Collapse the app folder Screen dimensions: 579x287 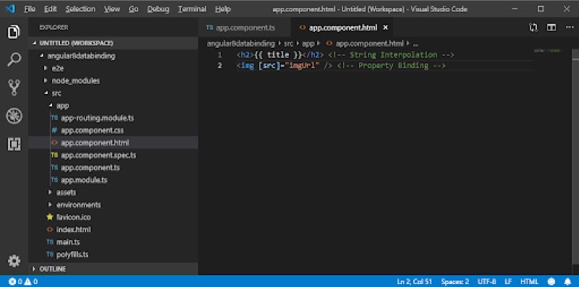pos(62,106)
